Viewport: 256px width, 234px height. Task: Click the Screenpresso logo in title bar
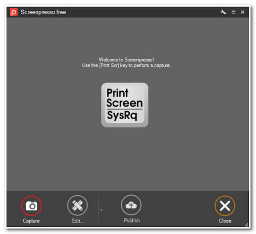click(x=14, y=12)
